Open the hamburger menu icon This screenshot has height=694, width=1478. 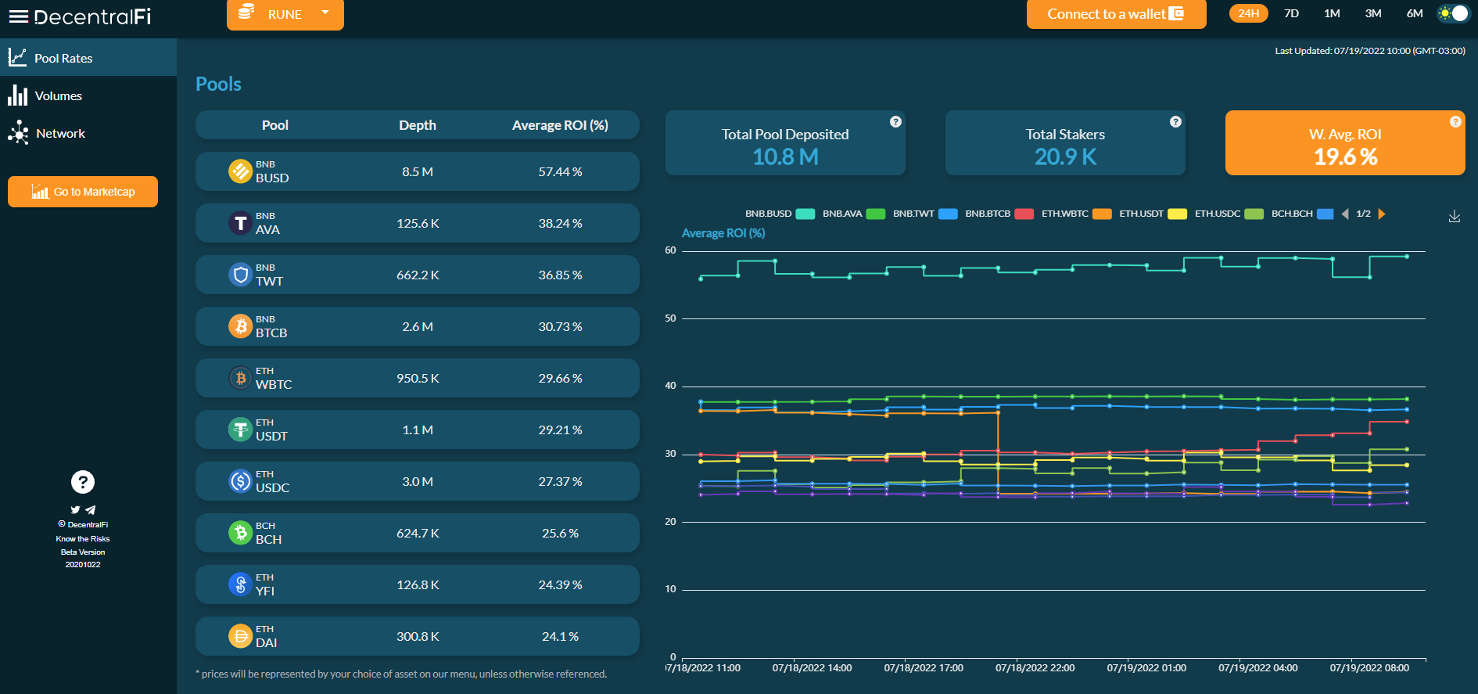tap(18, 16)
